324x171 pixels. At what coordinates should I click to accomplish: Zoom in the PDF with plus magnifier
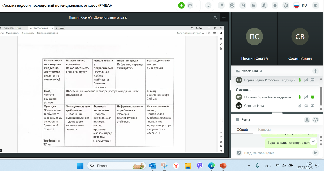pyautogui.click(x=221, y=146)
